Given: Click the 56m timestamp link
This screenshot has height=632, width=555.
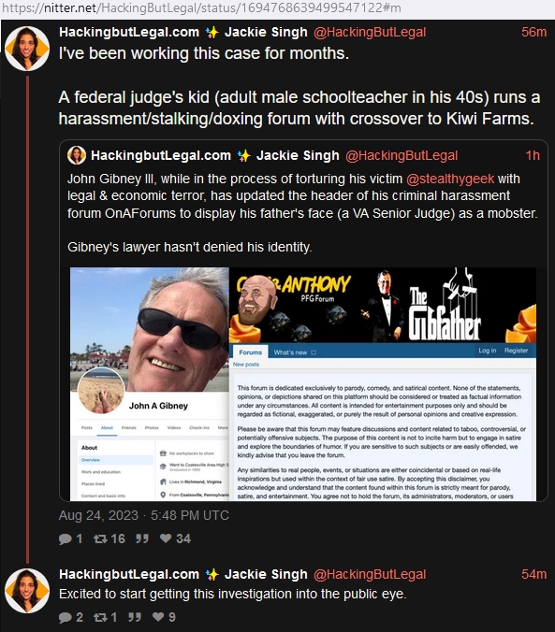Looking at the screenshot, I should [533, 32].
